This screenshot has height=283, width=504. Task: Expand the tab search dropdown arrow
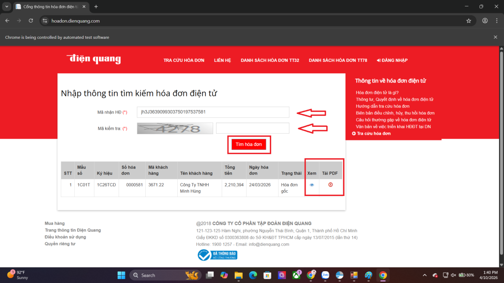coord(6,6)
